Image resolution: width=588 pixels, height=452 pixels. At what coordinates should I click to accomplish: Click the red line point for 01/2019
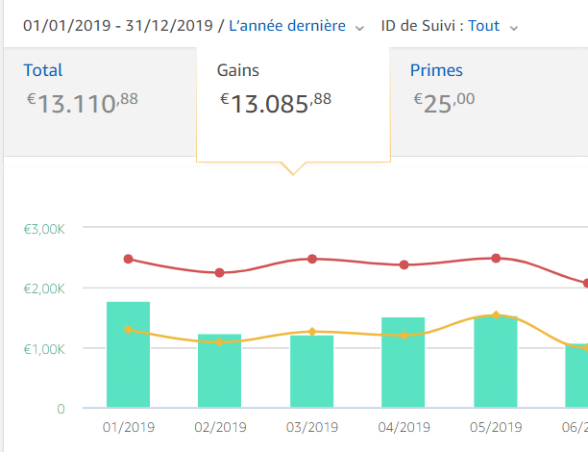[x=128, y=259]
